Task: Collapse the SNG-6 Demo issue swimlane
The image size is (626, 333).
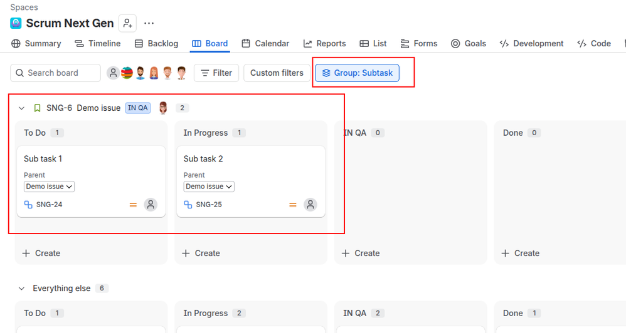Action: click(x=21, y=108)
